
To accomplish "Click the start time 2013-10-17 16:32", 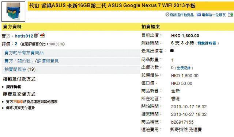I will click(x=189, y=107).
